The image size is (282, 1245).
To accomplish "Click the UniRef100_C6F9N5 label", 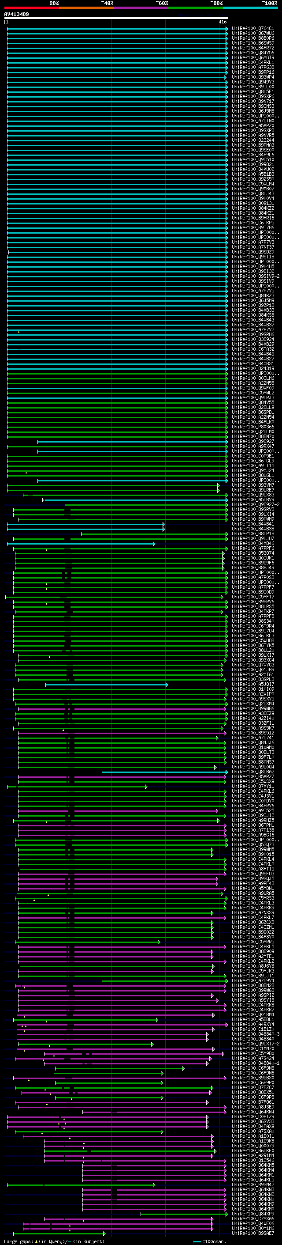I will coord(252,1068).
